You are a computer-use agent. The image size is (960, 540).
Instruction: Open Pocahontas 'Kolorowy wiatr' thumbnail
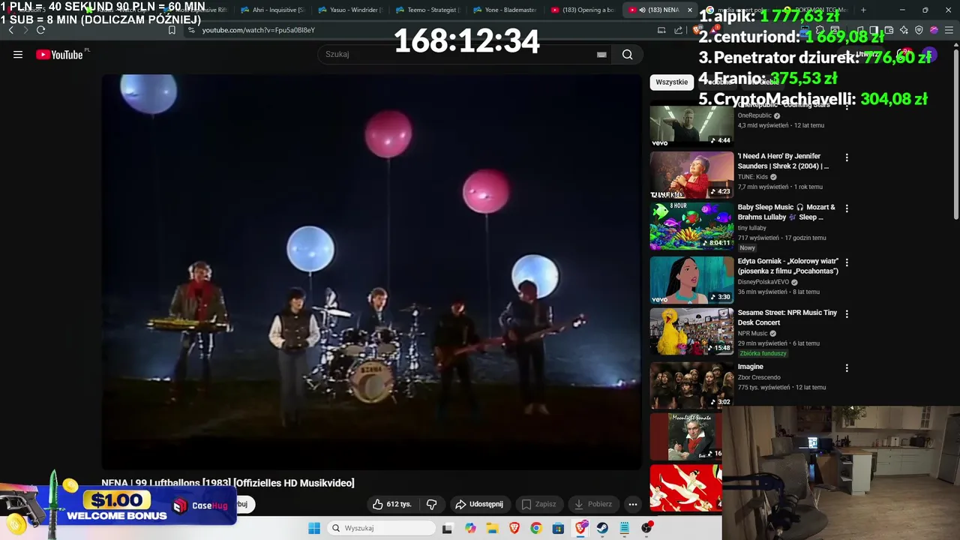pyautogui.click(x=691, y=280)
